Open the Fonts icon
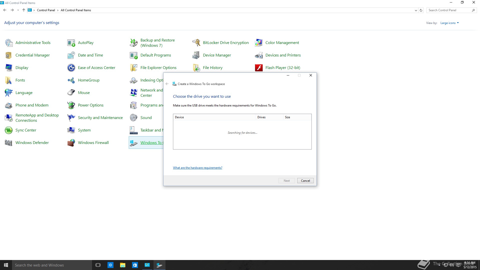Image resolution: width=480 pixels, height=270 pixels. click(9, 80)
